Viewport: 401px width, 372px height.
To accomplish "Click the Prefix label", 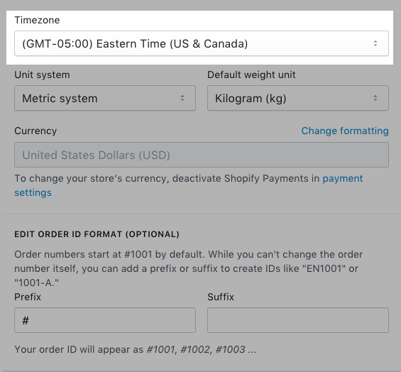I will coord(28,297).
